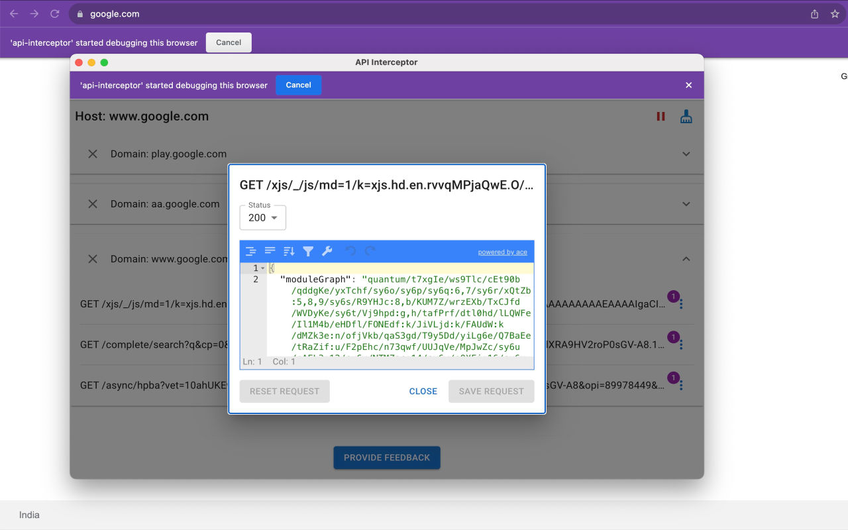Click the filter funnel icon in editor

click(308, 251)
